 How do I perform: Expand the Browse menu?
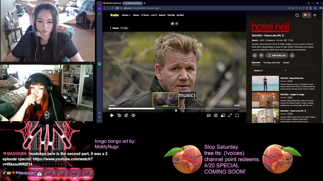pos(126,15)
